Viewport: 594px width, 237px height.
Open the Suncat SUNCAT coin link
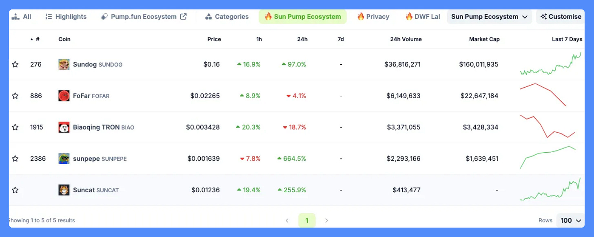click(96, 190)
